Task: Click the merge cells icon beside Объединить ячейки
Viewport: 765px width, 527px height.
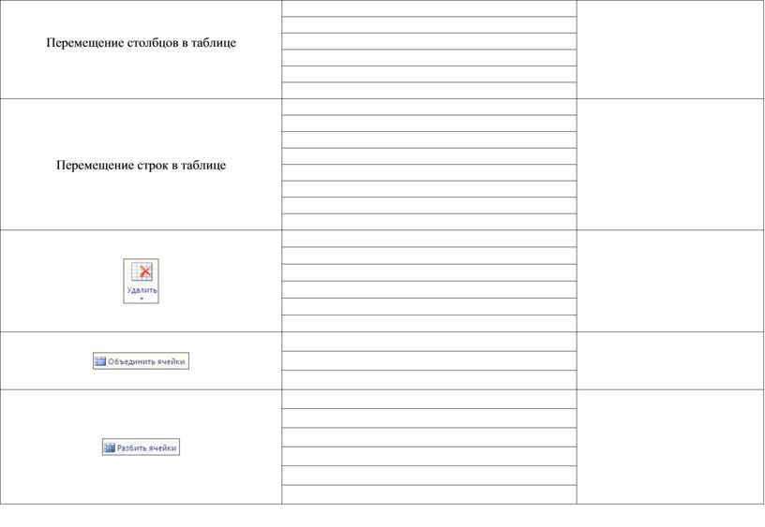Action: pos(100,361)
